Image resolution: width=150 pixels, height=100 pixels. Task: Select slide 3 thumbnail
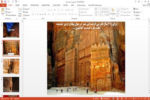(x=11, y=66)
